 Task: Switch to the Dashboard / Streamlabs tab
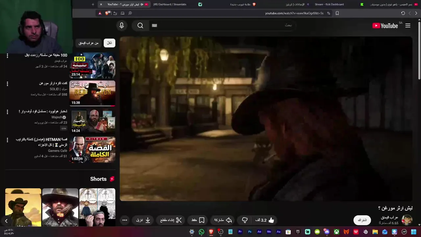point(178,4)
